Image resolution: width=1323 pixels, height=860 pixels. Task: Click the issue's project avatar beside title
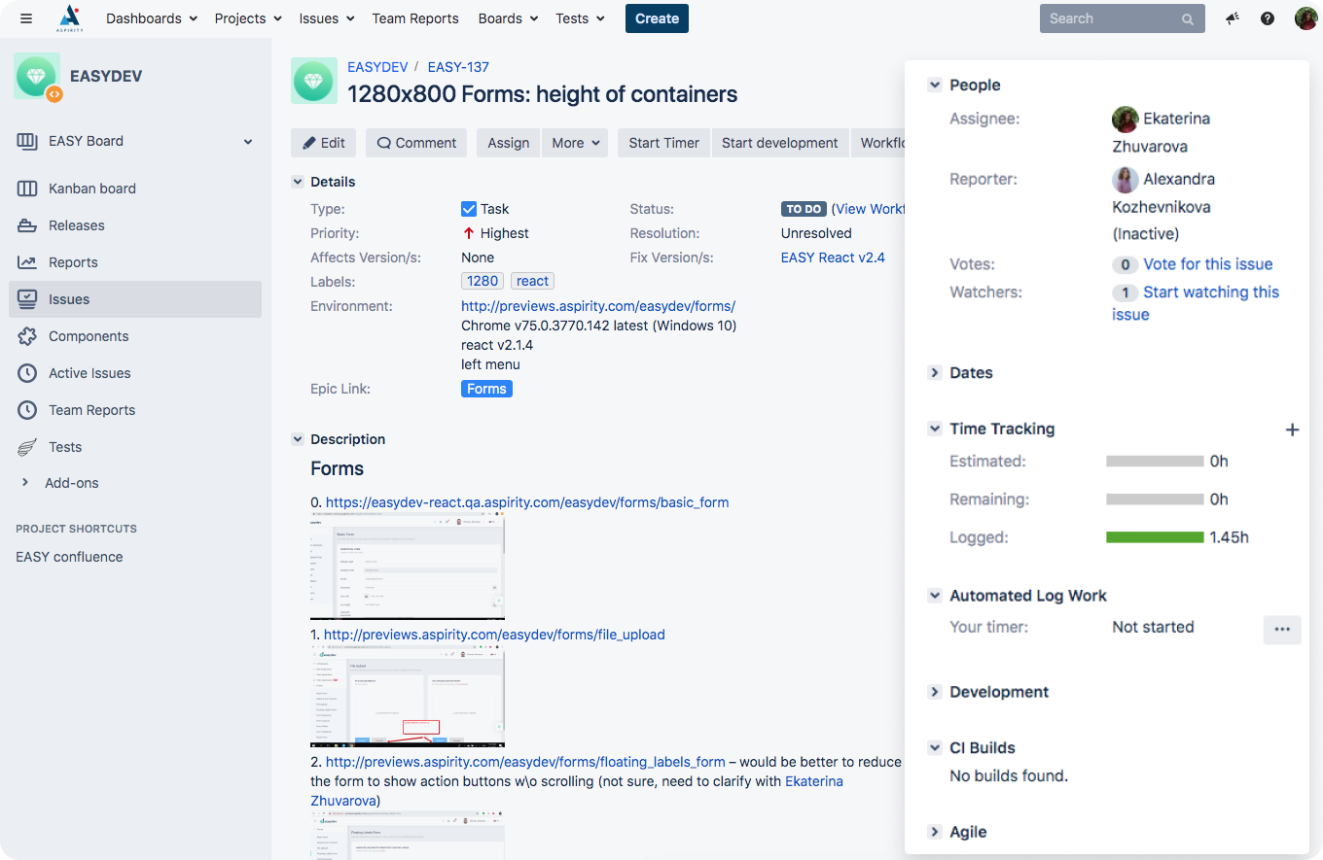coord(314,81)
